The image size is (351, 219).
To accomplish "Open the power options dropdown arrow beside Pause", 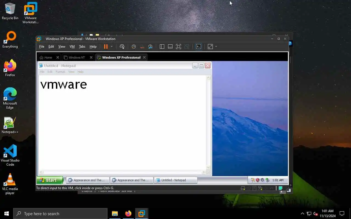I will click(112, 47).
